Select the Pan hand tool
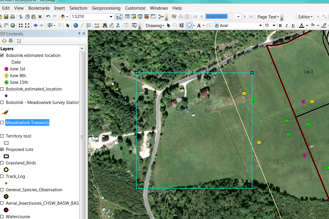329x219 pixels. click(6, 25)
